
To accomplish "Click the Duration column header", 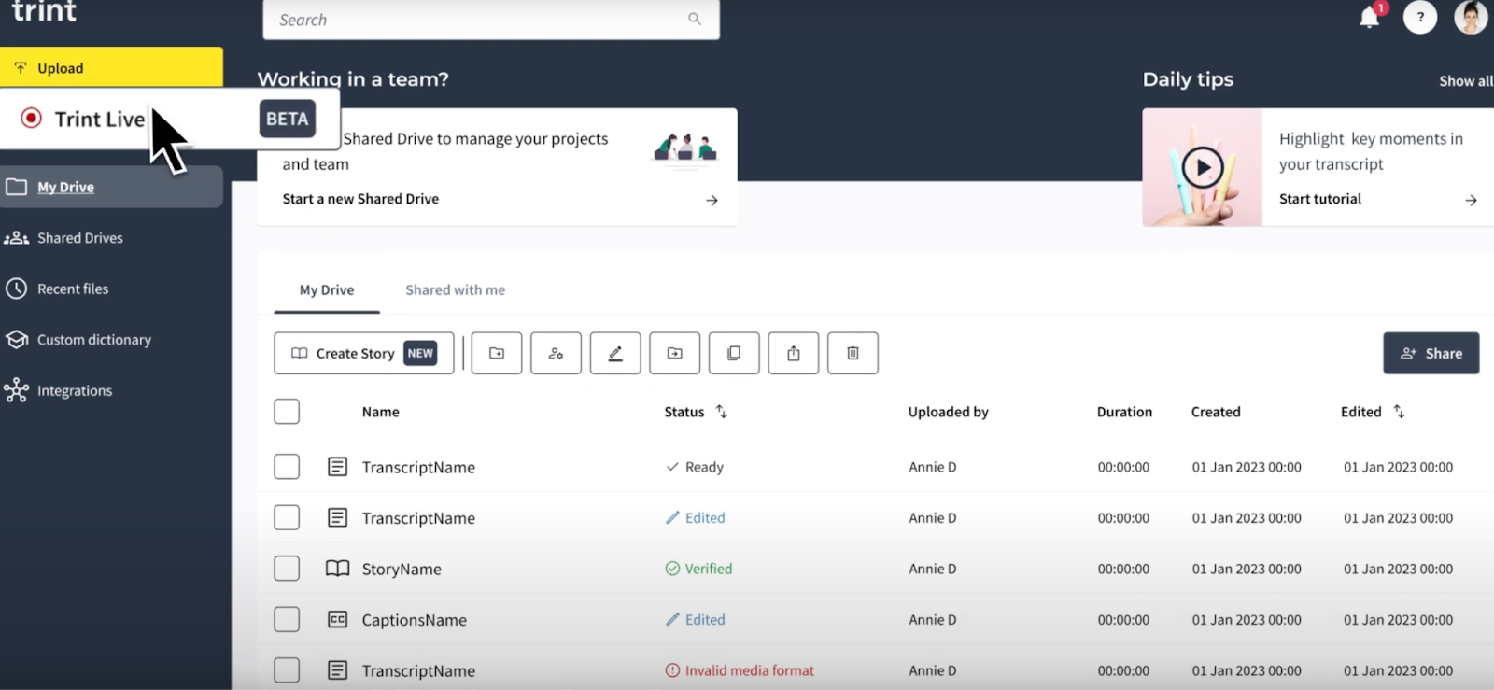I will 1124,412.
